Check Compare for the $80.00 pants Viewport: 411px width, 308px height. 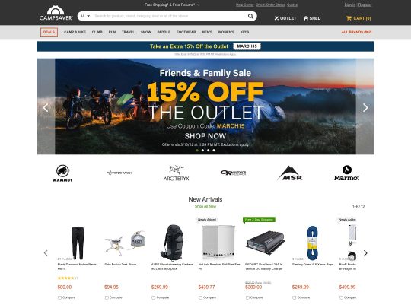coord(59,297)
